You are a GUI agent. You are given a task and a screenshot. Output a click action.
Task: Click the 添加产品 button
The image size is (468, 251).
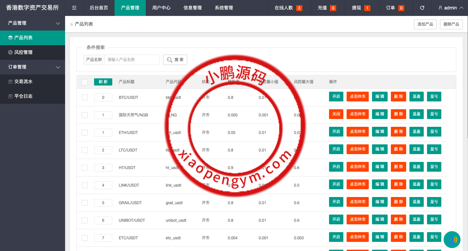pyautogui.click(x=425, y=24)
